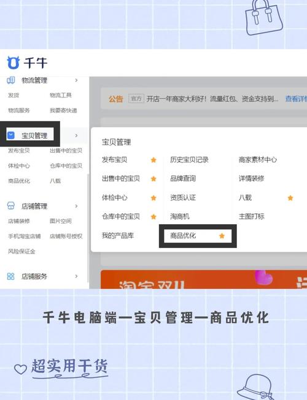Click 店铺账号授权 sidebar link
The image size is (307, 400).
(x=66, y=236)
